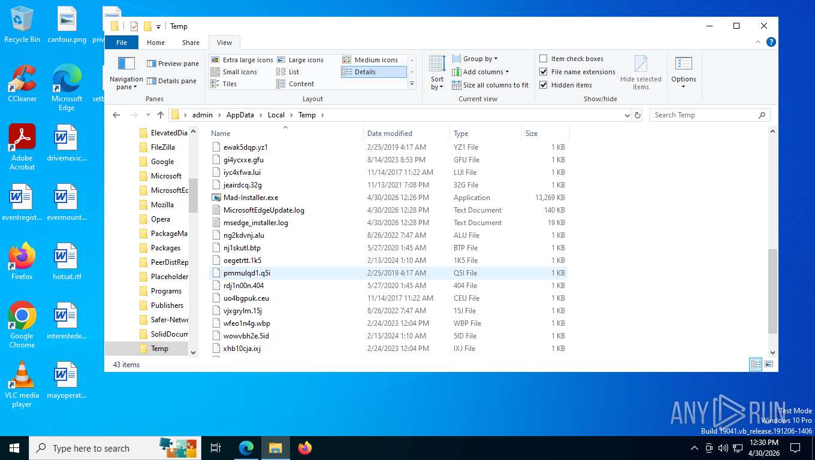Switch to the Home ribbon tab

tap(156, 43)
